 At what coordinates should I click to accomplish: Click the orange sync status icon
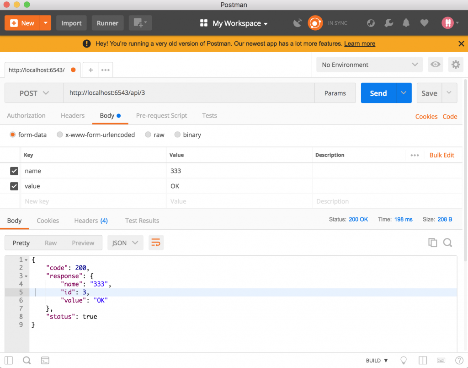[x=315, y=23]
